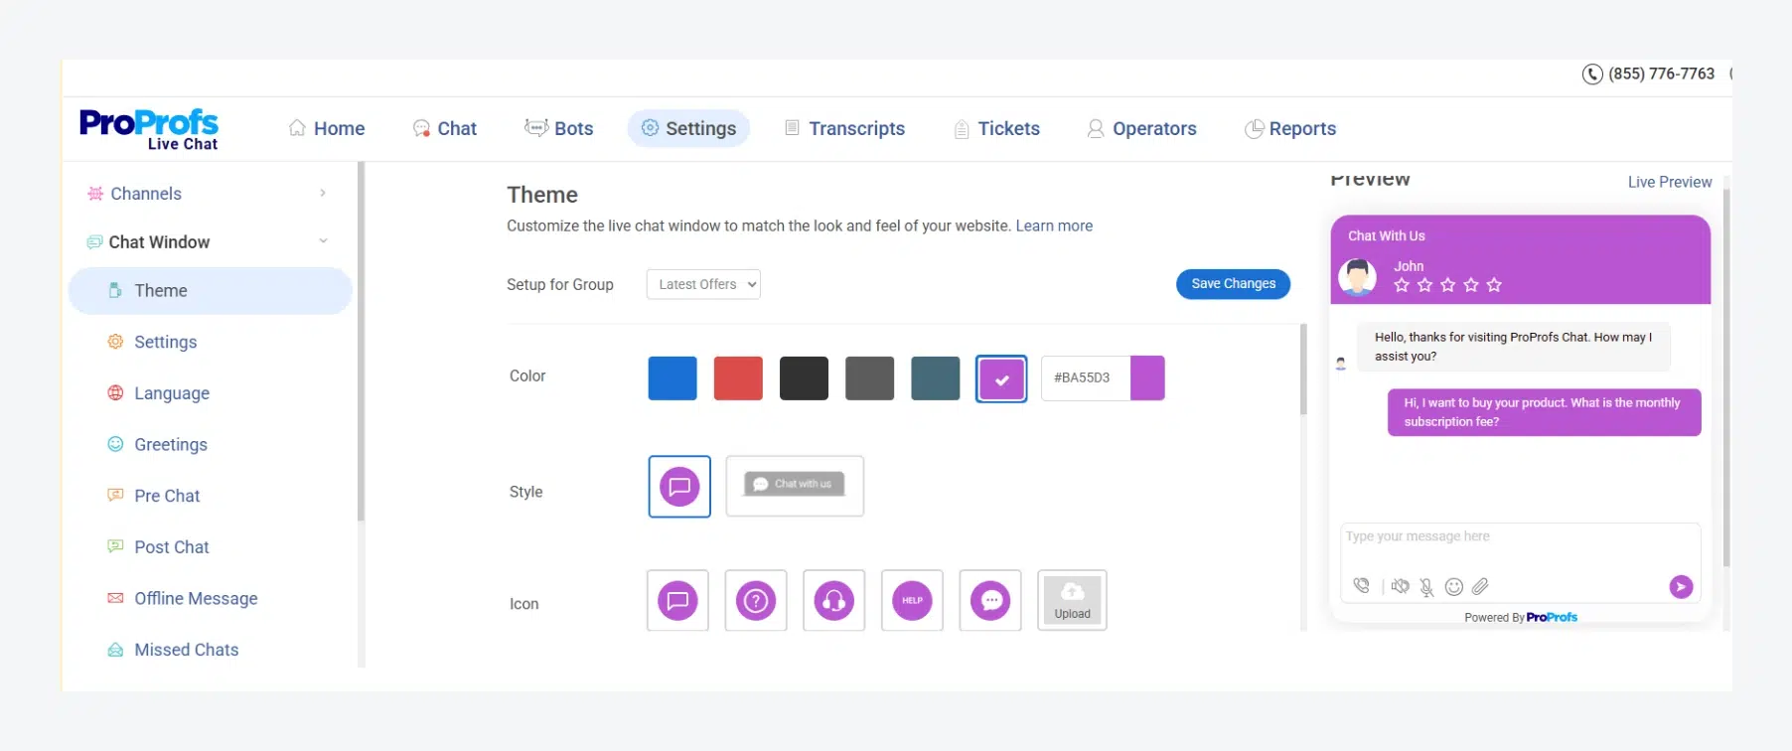
Task: Click the #BA55D3 hex color field
Action: pos(1086,378)
